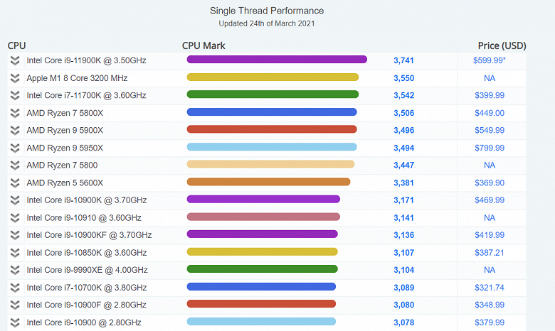Expand the AMD Ryzen 7 5800X chevron

pos(14,113)
